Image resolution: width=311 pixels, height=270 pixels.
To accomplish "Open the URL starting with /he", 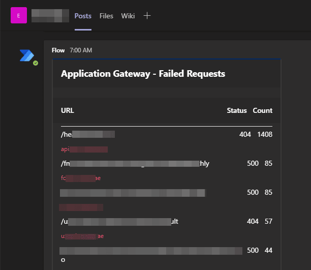I will pos(88,134).
